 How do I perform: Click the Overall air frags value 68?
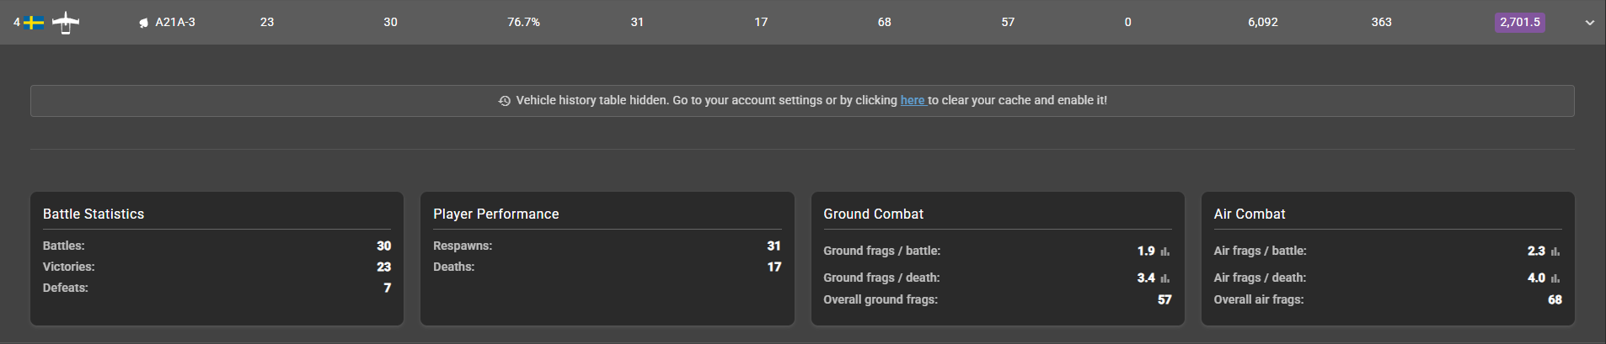[1555, 299]
